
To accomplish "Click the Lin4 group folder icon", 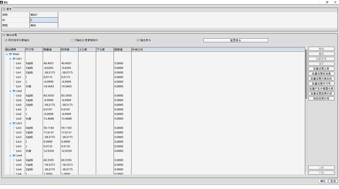I will [14, 155].
